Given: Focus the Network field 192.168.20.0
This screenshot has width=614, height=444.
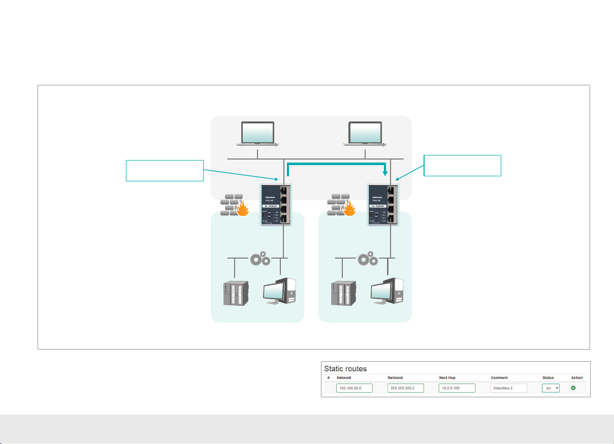Looking at the screenshot, I should point(354,388).
